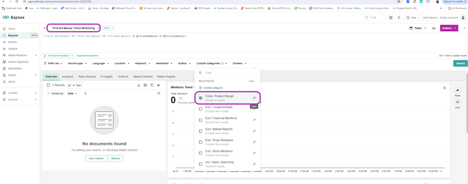
Task: Click Create category link
Action: [211, 88]
